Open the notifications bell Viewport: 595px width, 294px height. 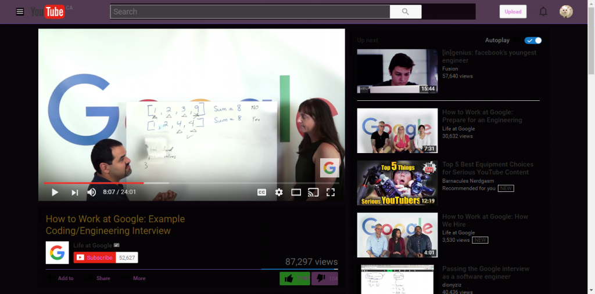click(543, 12)
